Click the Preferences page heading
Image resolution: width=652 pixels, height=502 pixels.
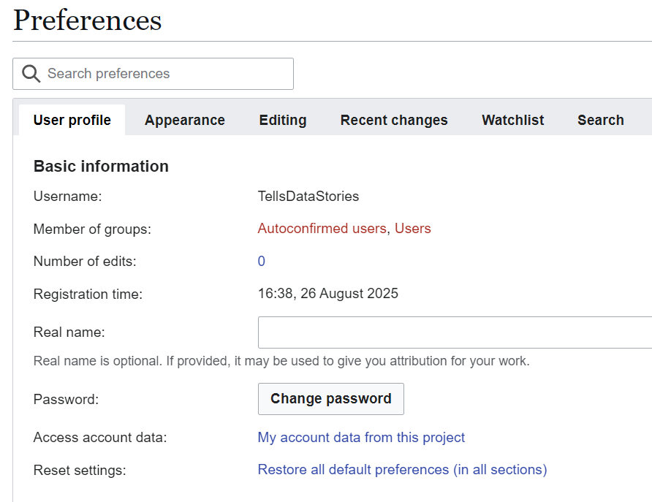tap(88, 20)
